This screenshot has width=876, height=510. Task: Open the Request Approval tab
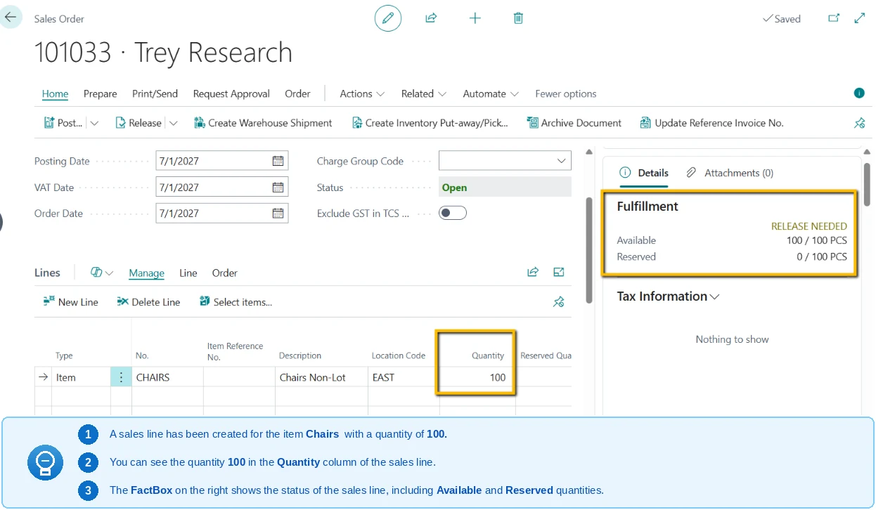pyautogui.click(x=231, y=93)
